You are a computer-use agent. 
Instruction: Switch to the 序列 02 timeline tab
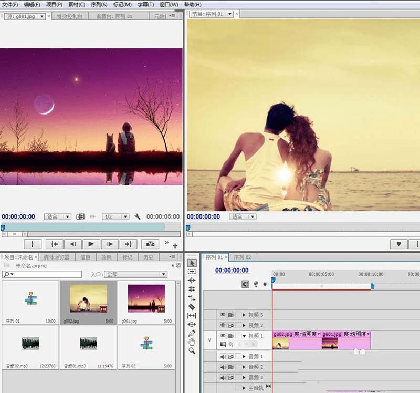[x=241, y=257]
